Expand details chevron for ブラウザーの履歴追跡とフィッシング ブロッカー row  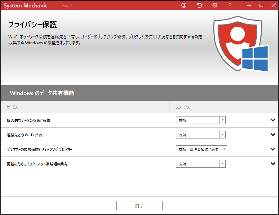click(x=273, y=149)
